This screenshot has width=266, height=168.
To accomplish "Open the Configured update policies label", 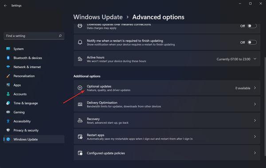I will tap(106, 153).
